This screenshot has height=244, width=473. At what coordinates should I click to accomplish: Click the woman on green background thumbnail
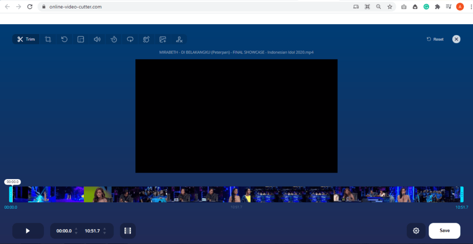(97, 194)
